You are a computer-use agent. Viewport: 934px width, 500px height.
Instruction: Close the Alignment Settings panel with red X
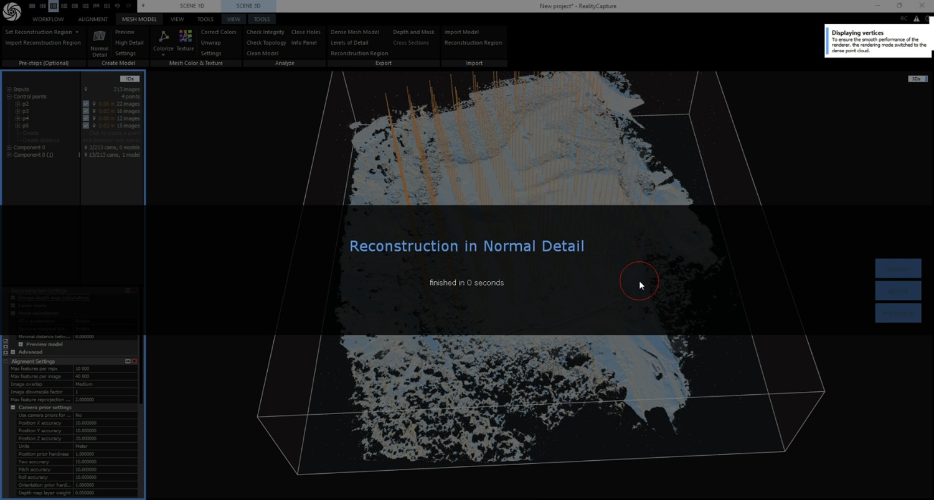[134, 361]
